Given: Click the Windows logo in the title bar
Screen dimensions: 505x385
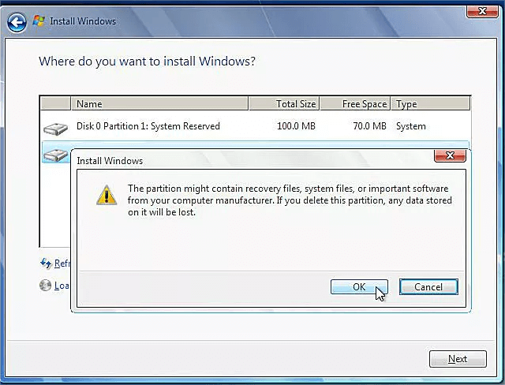Looking at the screenshot, I should pyautogui.click(x=39, y=21).
